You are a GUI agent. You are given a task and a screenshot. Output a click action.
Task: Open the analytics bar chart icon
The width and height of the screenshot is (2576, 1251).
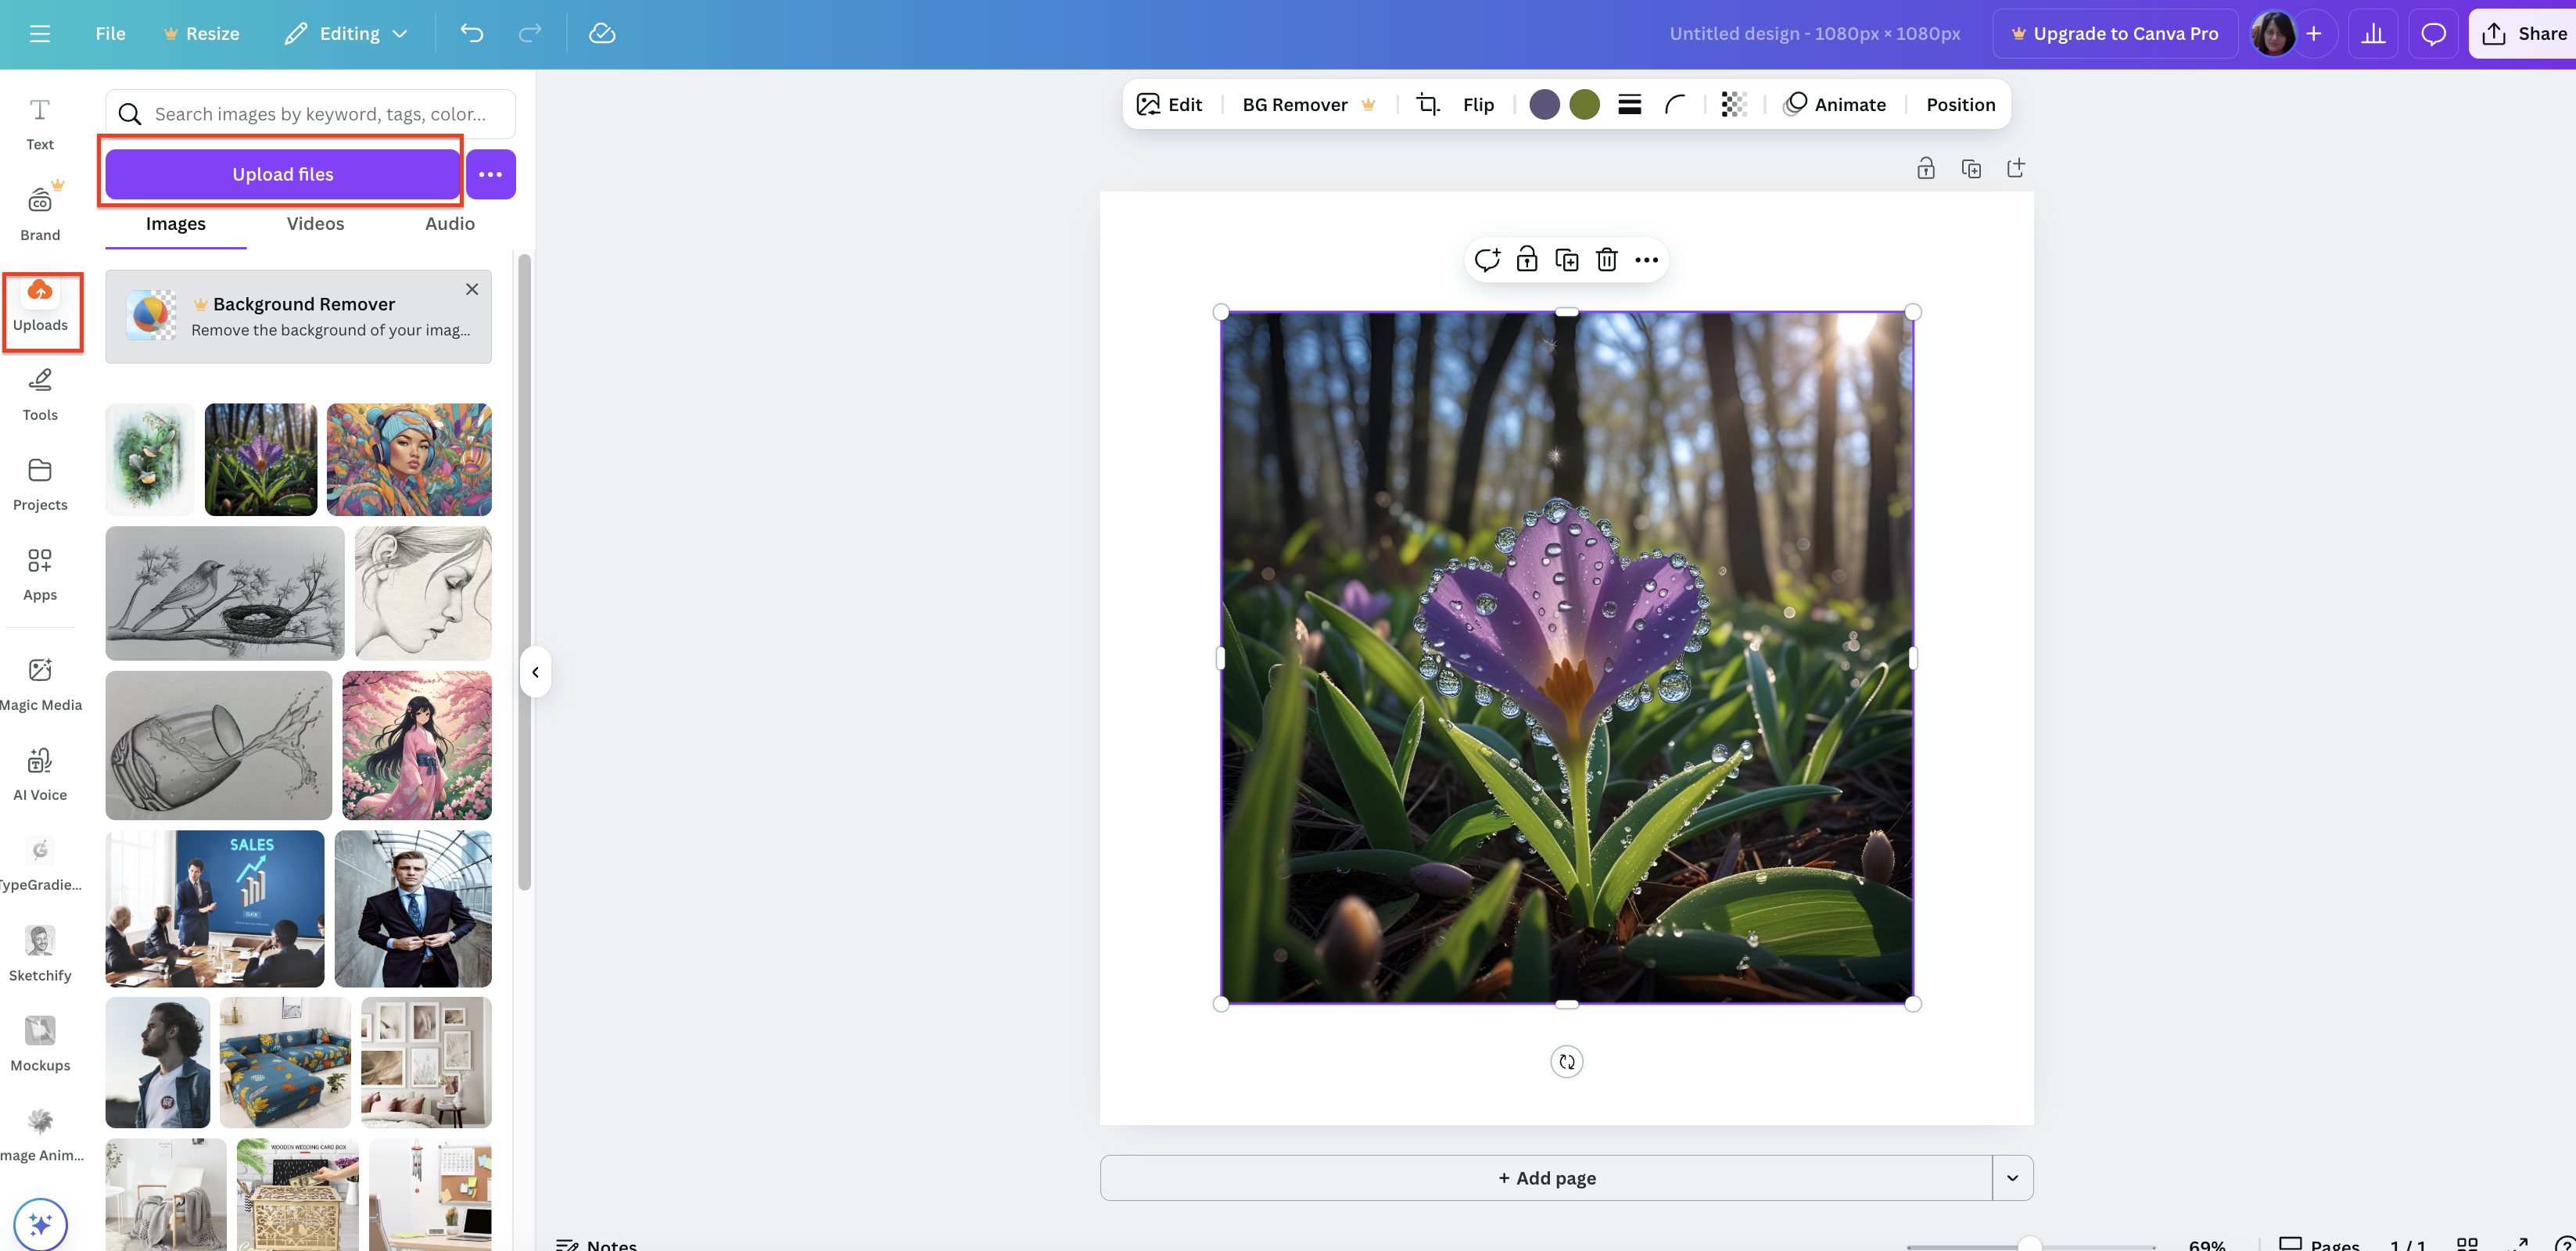point(2373,33)
